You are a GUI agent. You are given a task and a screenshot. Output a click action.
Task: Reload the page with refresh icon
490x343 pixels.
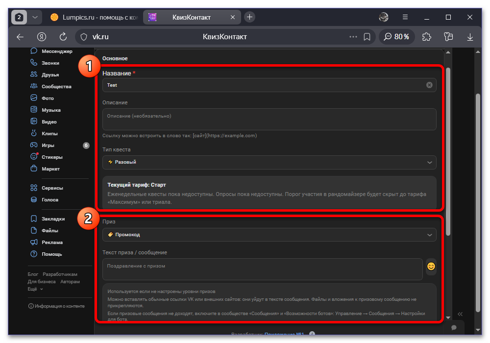point(63,37)
